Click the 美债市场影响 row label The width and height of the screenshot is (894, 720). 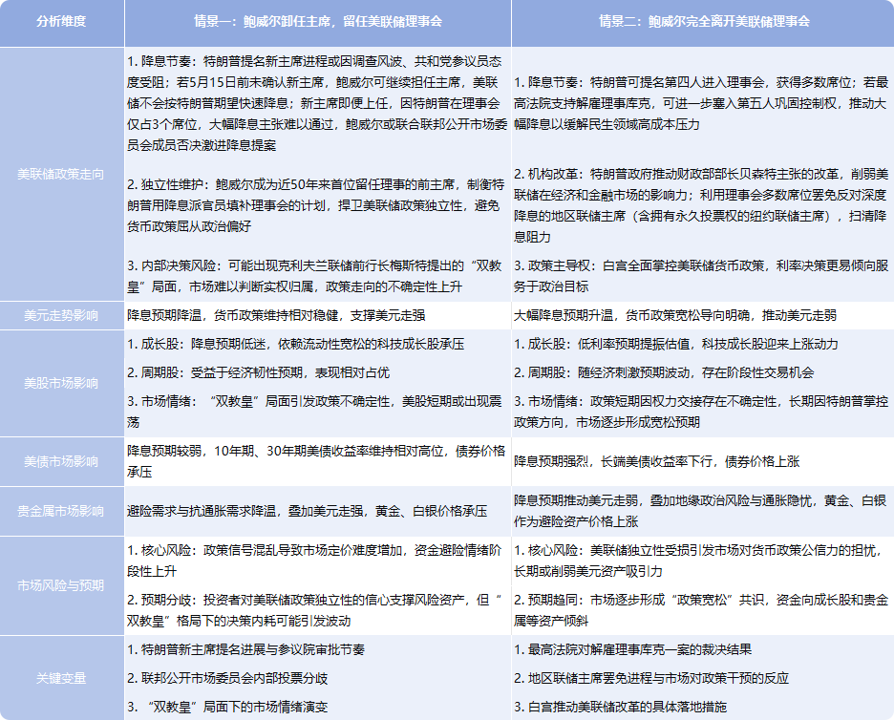click(x=61, y=462)
